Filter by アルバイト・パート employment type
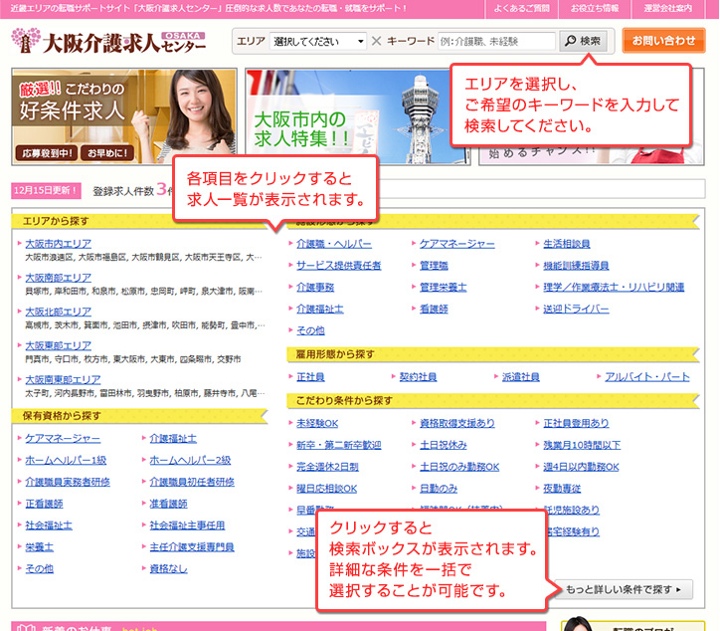Screen dimensions: 720x631 click(647, 377)
